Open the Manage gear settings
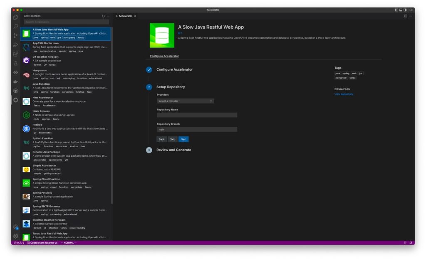 [x=15, y=236]
